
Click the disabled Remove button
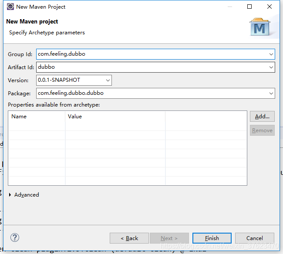pos(262,130)
